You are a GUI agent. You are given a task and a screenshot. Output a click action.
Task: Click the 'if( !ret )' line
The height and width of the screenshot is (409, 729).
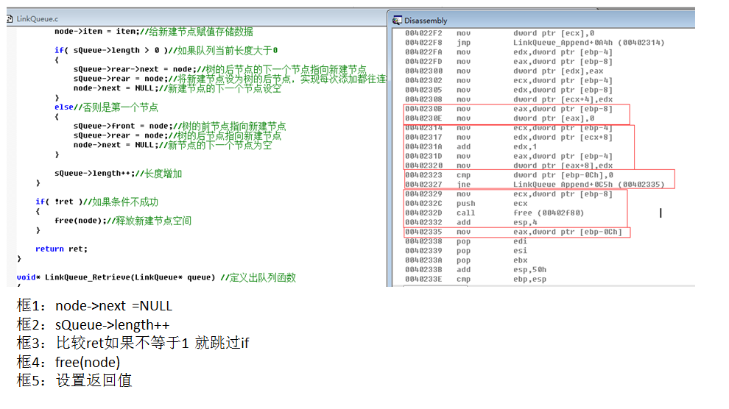[x=96, y=202]
